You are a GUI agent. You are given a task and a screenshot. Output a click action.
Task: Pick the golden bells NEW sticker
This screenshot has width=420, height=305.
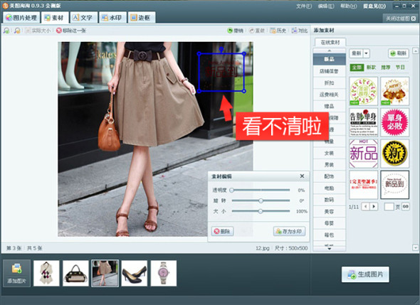[x=395, y=91]
